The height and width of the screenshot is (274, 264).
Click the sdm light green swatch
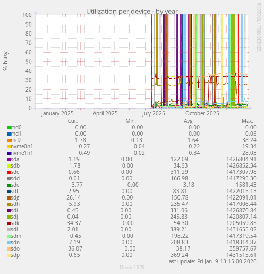[x=9, y=236]
